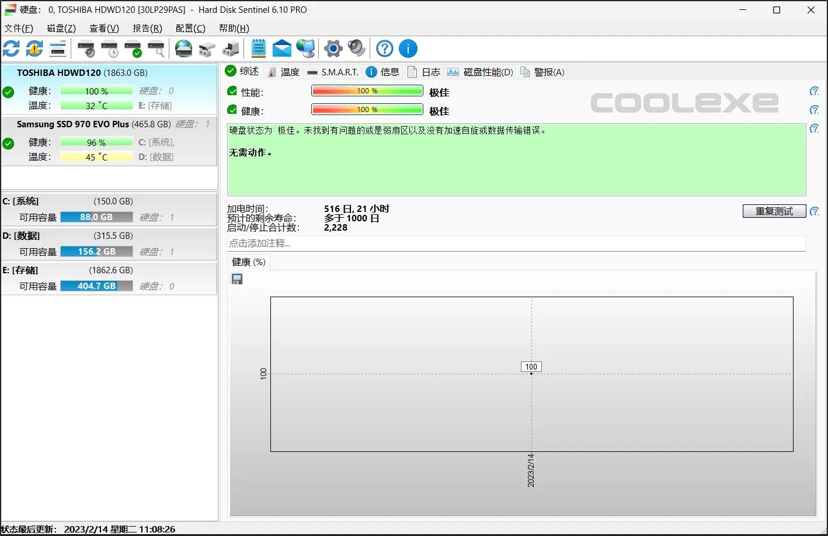Click help icon beside the 性能 bar
The image size is (828, 536).
pos(814,91)
